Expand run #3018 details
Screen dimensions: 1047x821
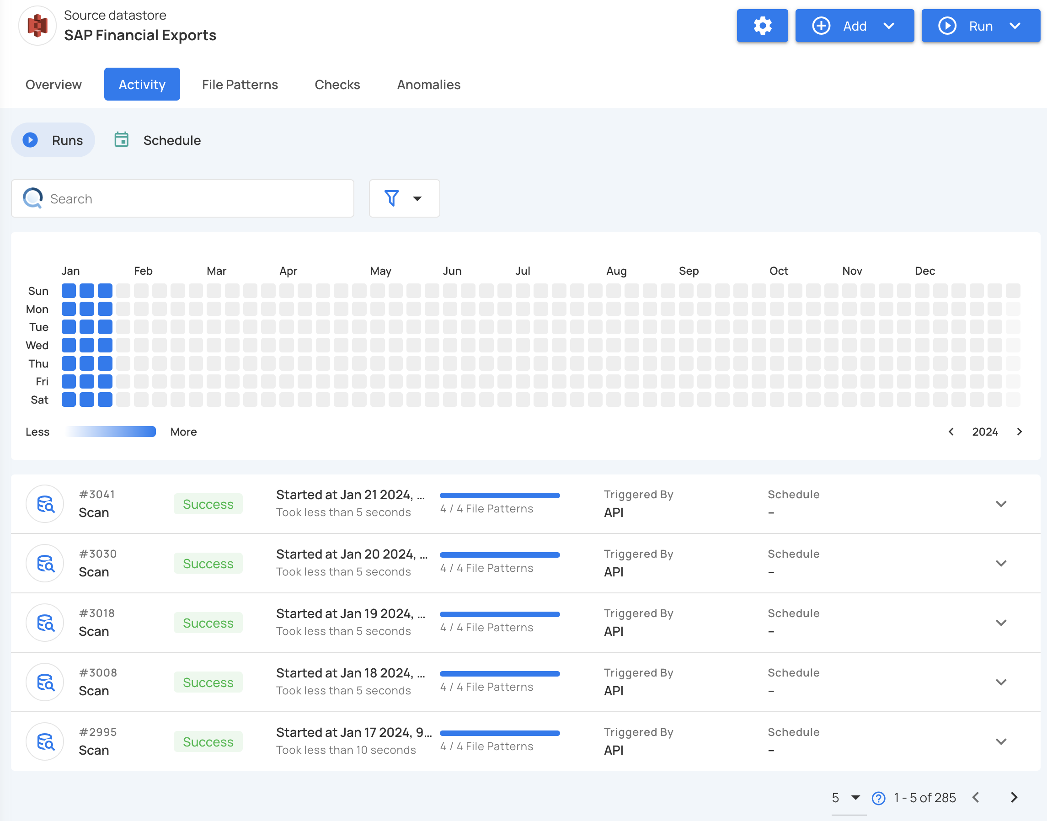click(1001, 623)
